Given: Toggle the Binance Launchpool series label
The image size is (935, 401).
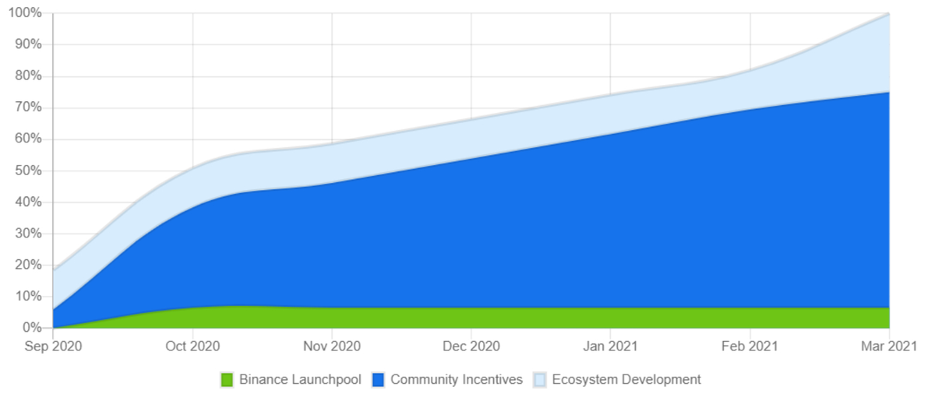Looking at the screenshot, I should tap(300, 380).
